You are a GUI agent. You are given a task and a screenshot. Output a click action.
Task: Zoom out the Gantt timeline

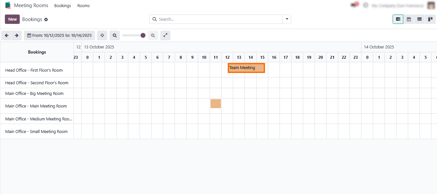(x=115, y=36)
